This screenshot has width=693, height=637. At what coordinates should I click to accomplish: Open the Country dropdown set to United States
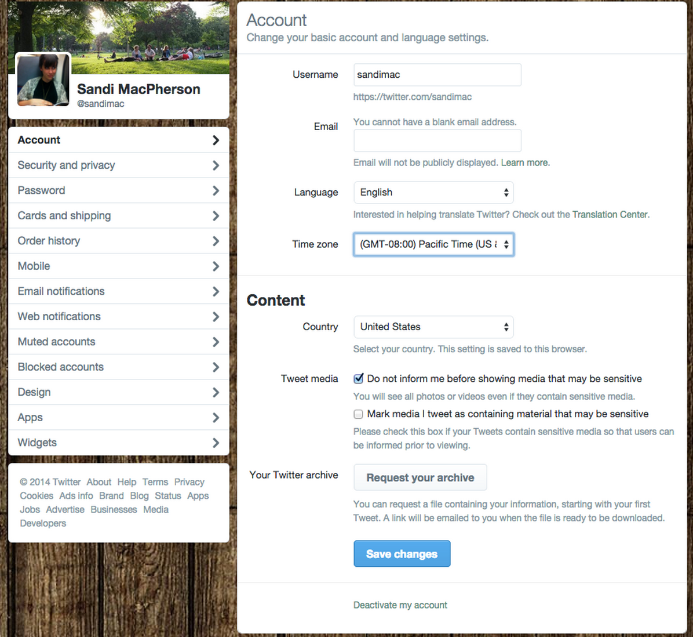[433, 327]
